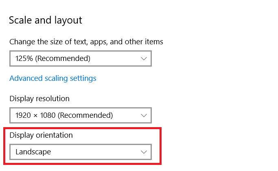Click the word 'settings' in the blue link
Screen dimensions: 278x171
pos(83,78)
